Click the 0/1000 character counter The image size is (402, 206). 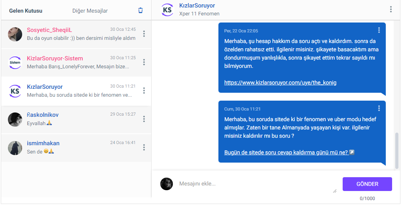pos(367,199)
